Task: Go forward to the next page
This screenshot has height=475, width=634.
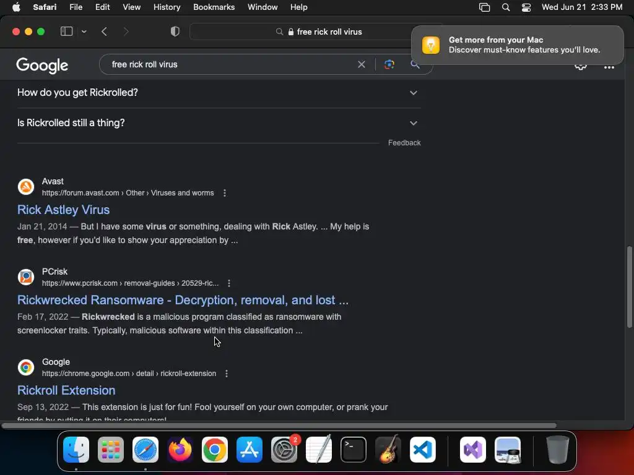Action: click(126, 32)
